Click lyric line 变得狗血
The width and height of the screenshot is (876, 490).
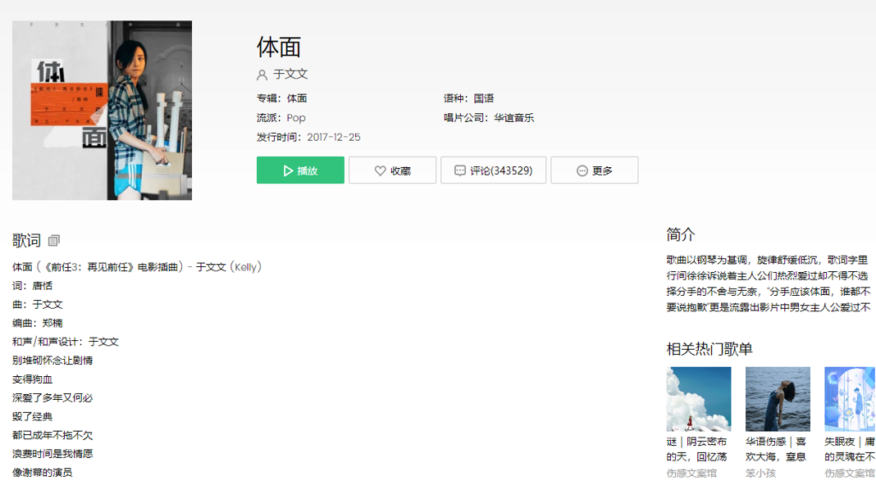pos(33,379)
